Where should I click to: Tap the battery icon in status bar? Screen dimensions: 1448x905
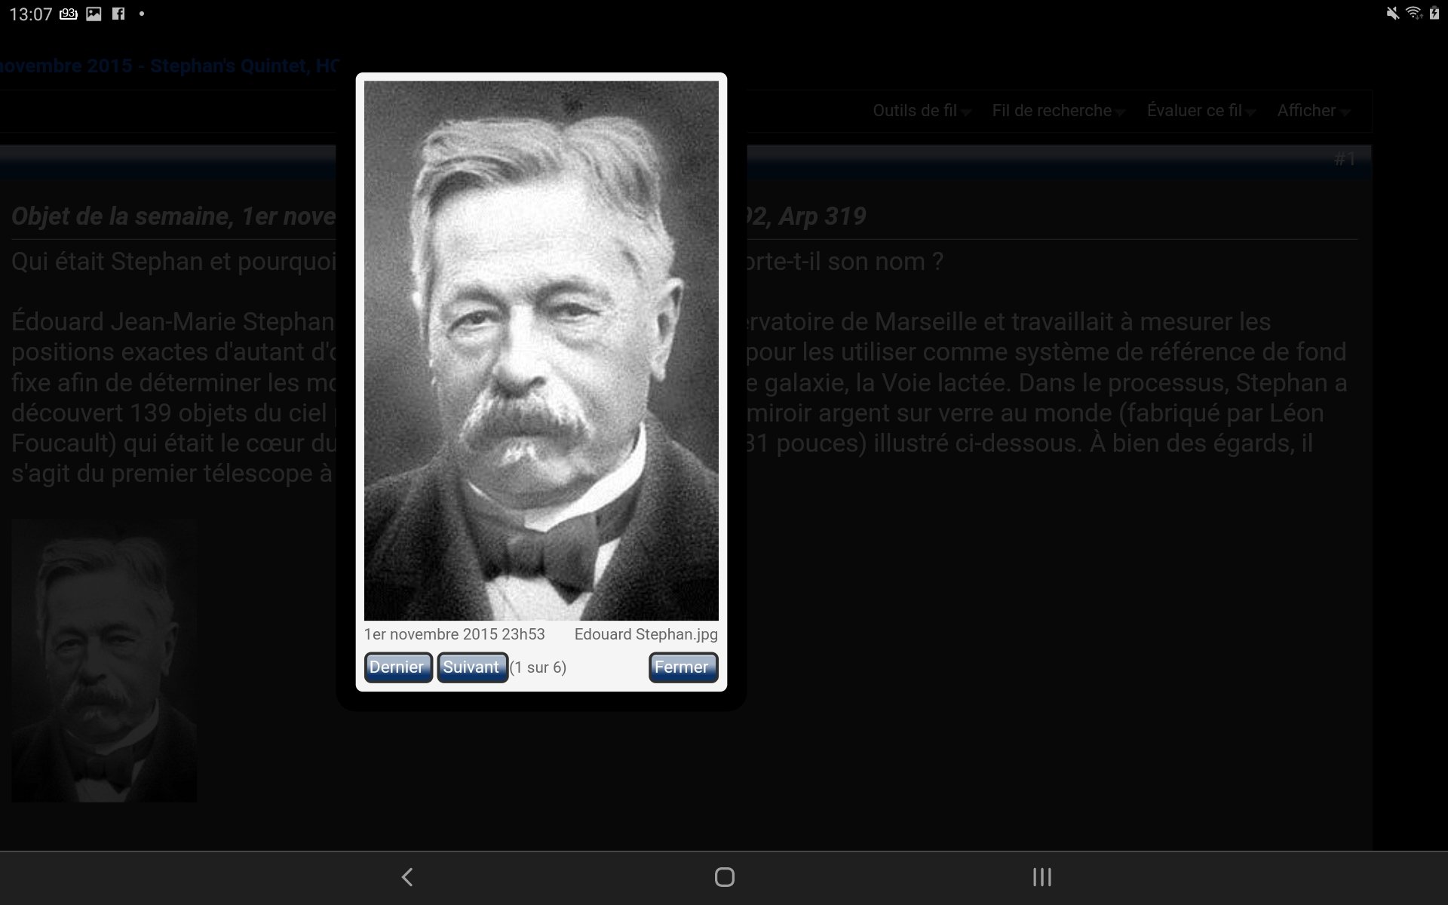click(1434, 14)
